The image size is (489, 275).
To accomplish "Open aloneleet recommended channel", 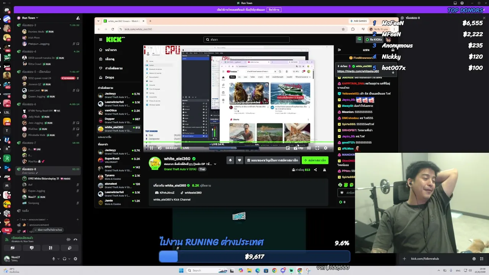I will [118, 186].
